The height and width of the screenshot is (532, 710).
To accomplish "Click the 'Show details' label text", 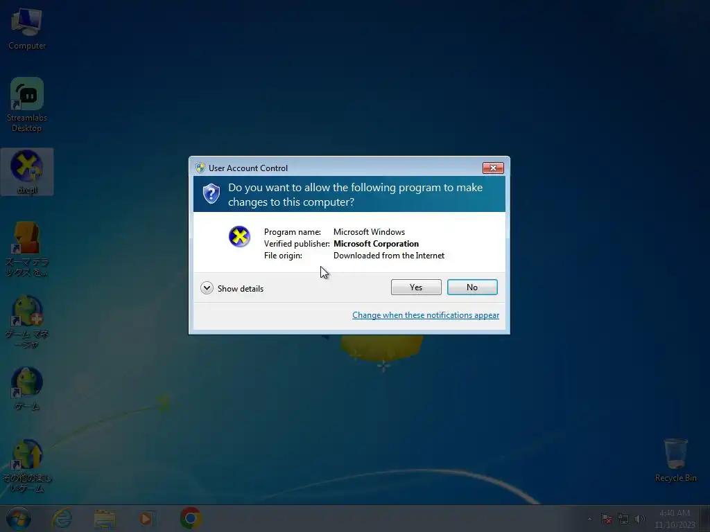I will [241, 289].
